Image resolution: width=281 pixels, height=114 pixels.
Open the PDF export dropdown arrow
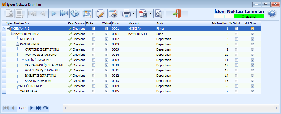coord(151,13)
